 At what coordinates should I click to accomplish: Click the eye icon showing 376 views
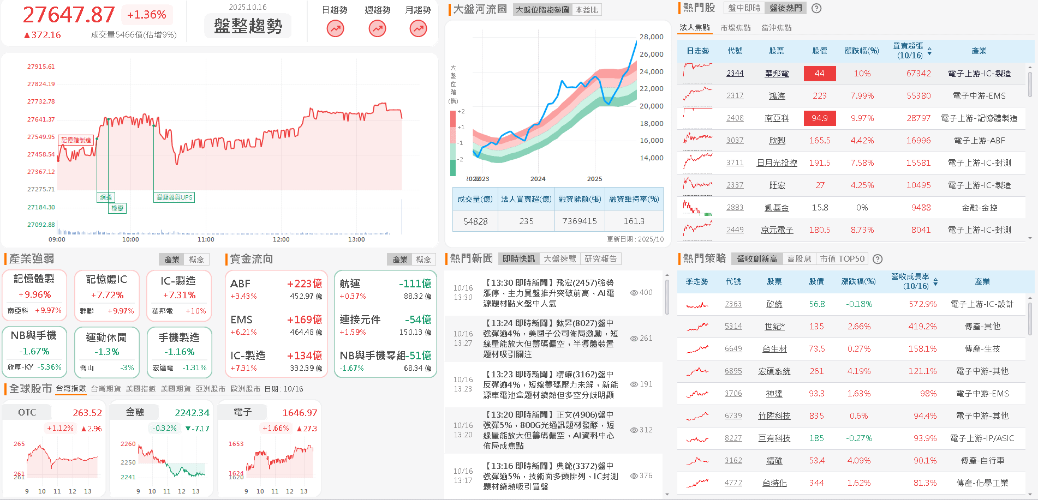[634, 476]
